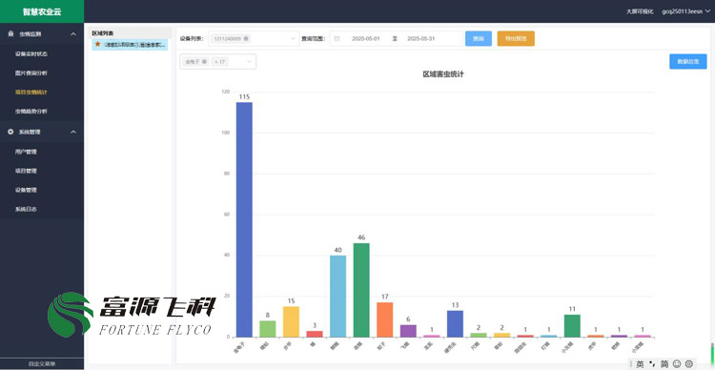The image size is (715, 370).
Task: Go to 虫情趋势分析 menu item
Action: tap(31, 112)
